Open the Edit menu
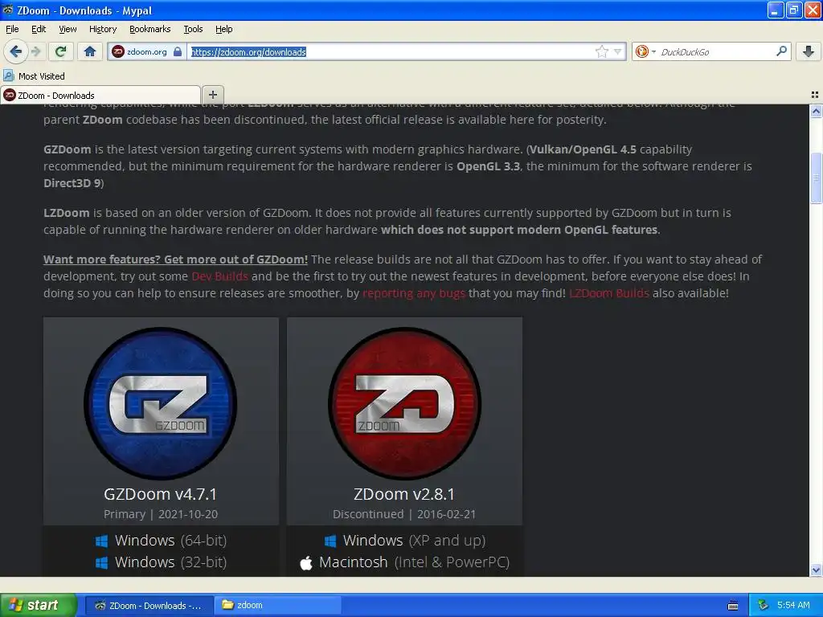Viewport: 823px width, 617px height. [x=39, y=29]
